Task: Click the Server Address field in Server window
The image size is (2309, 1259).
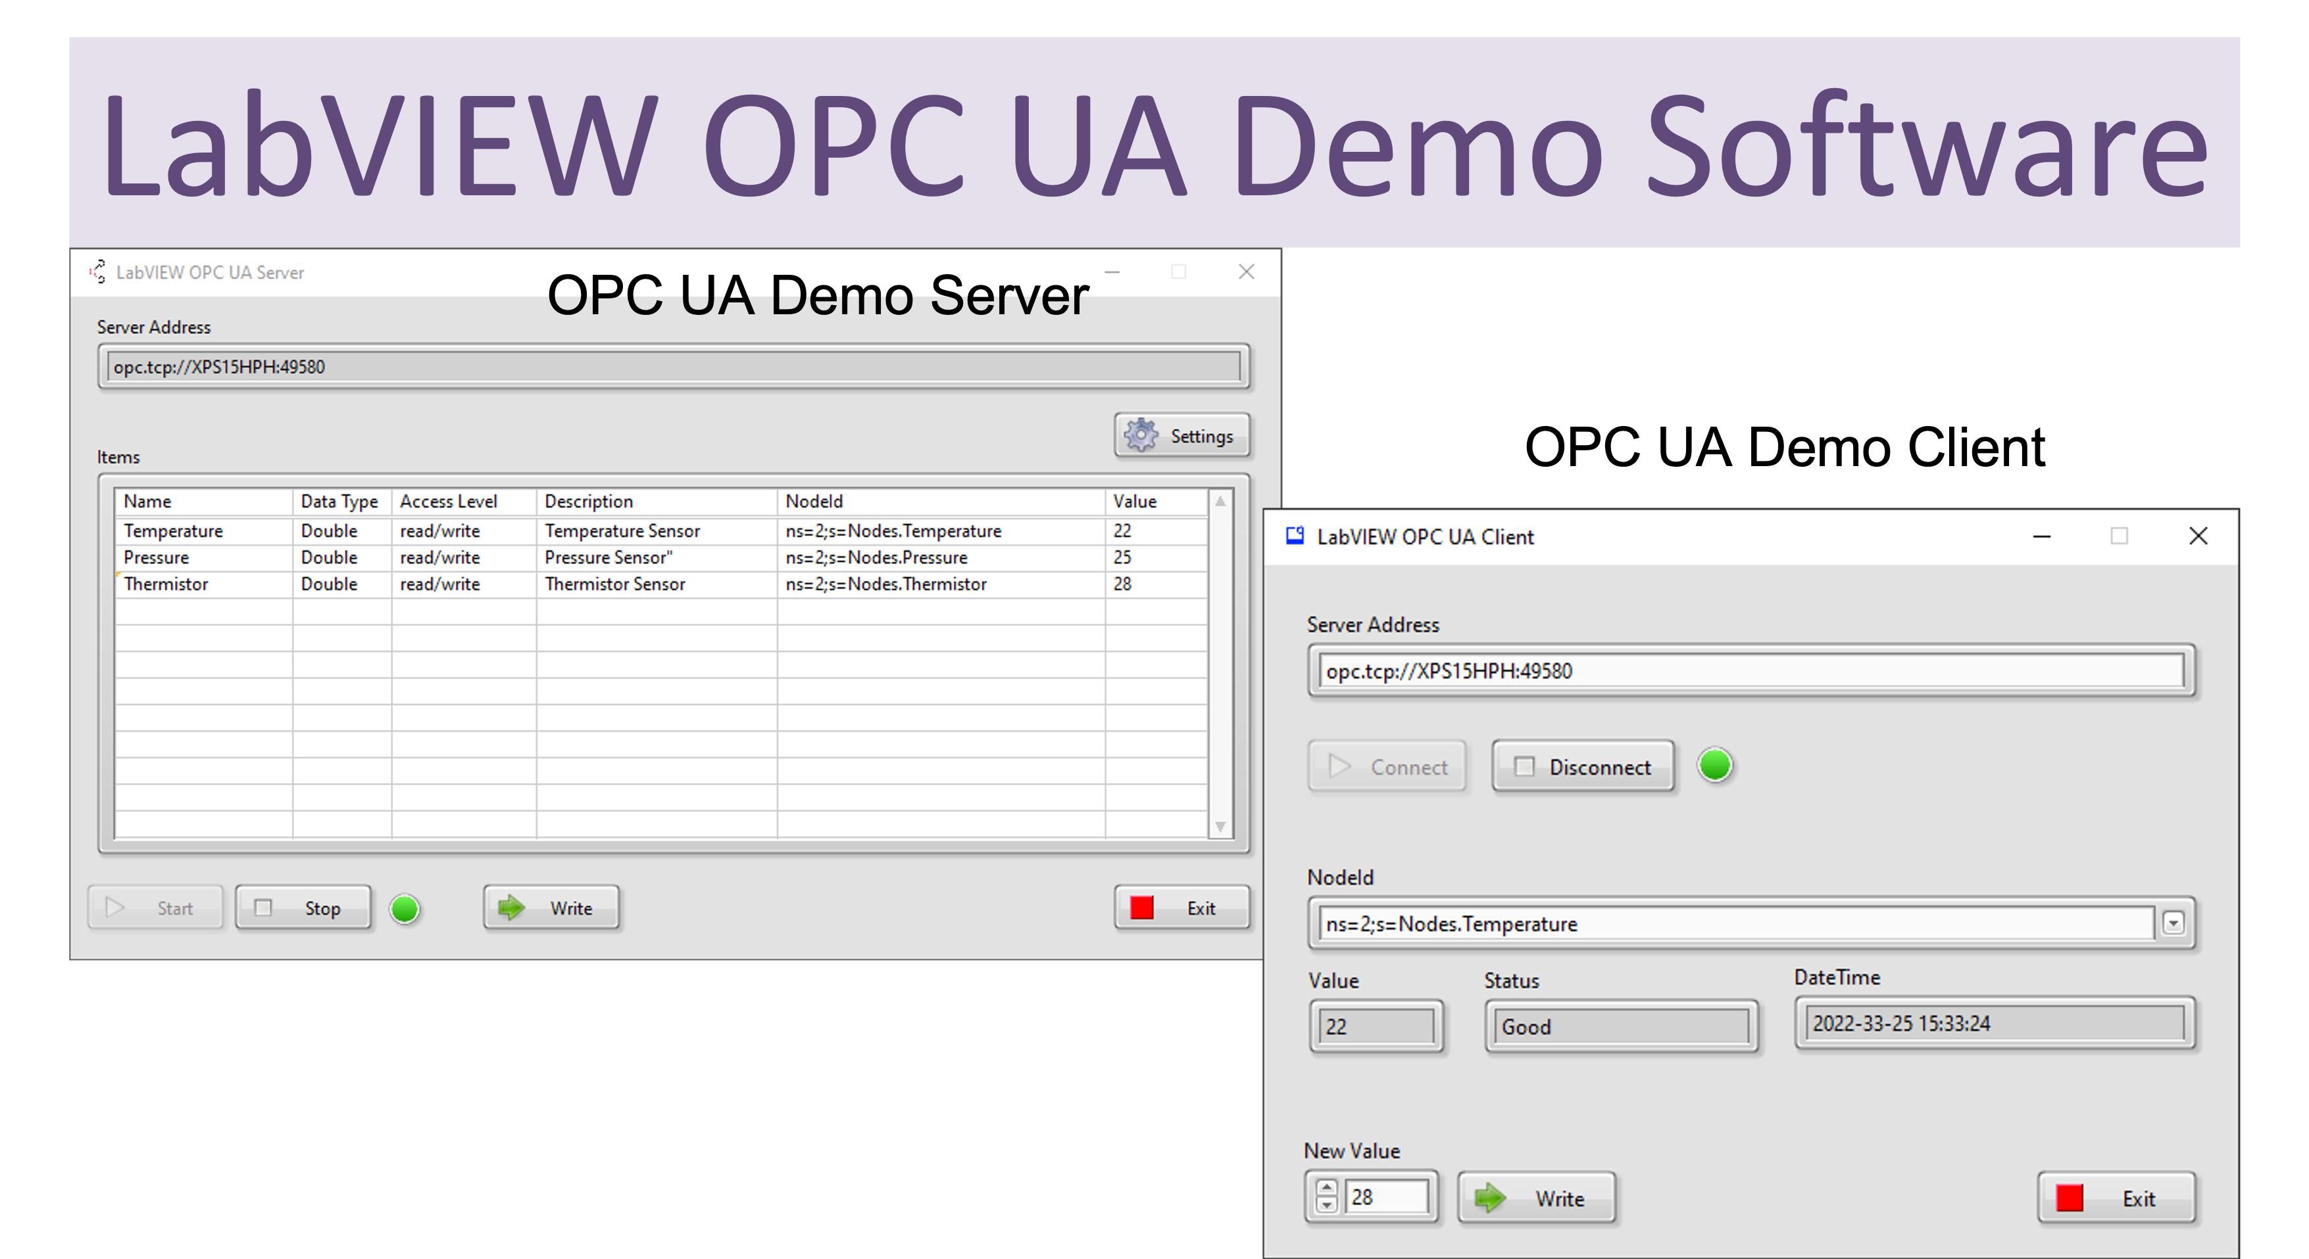Action: (673, 366)
